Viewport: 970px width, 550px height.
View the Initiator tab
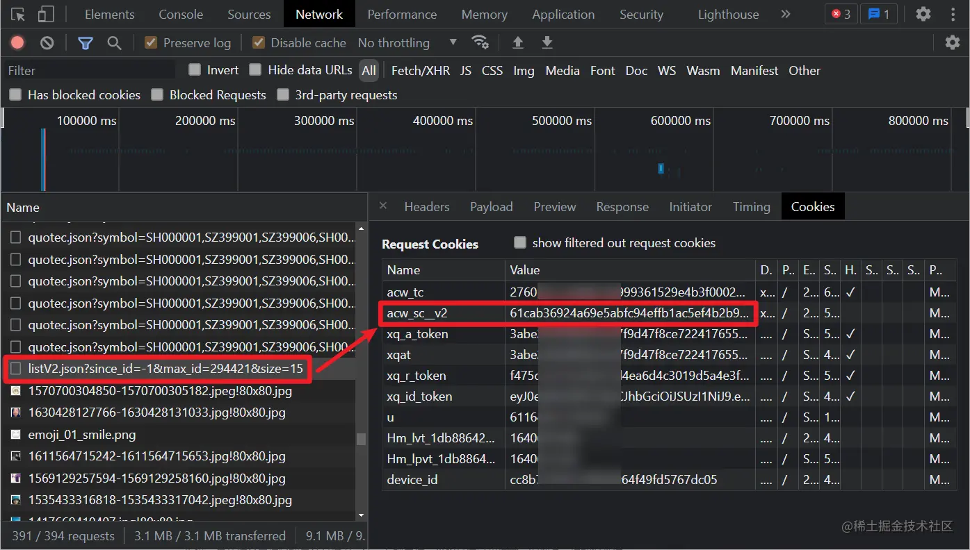pos(690,206)
